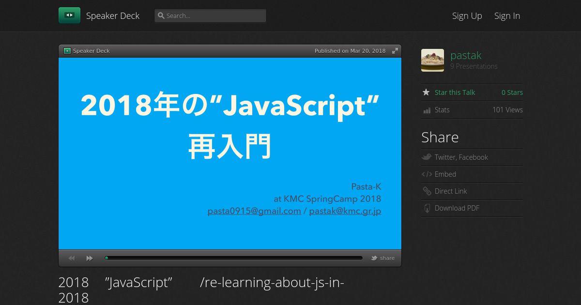Click the bar chart Stats icon
The height and width of the screenshot is (305, 581).
(427, 110)
